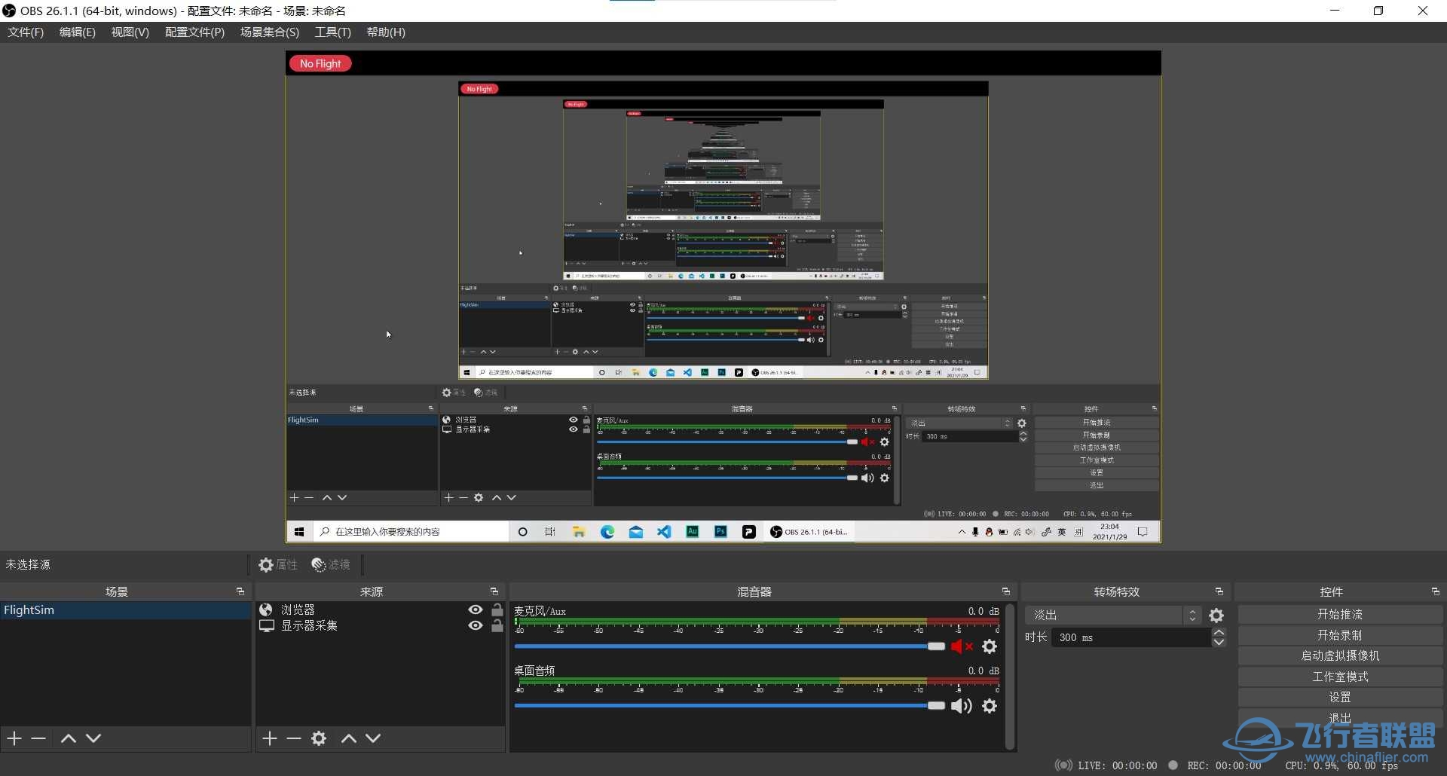Pop out the 场景 dock panel
The image size is (1447, 776).
click(240, 591)
